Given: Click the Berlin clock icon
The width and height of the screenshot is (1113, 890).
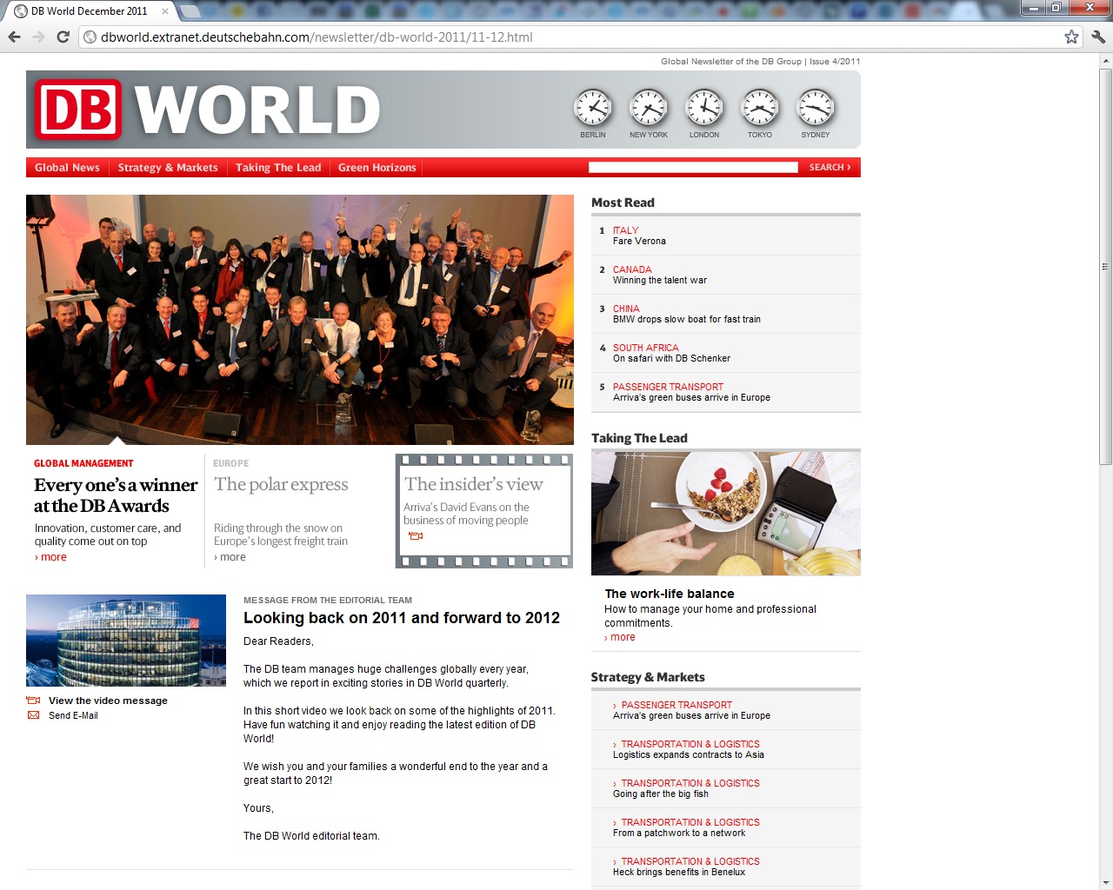Looking at the screenshot, I should click(593, 109).
